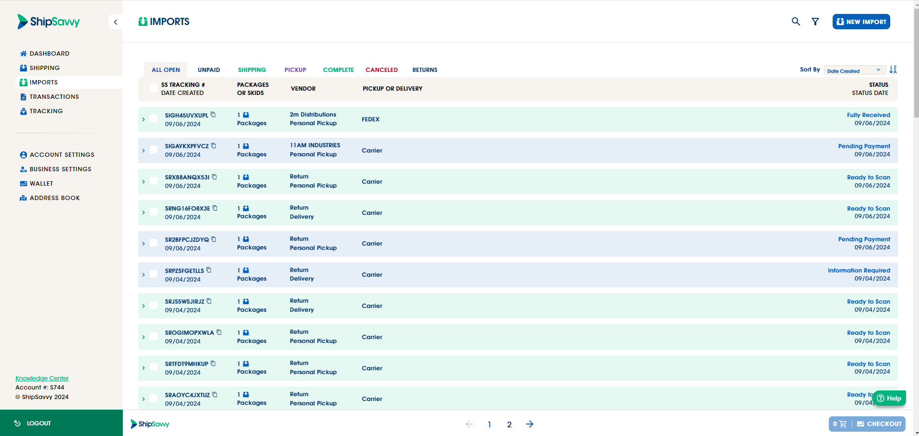Click package icon in SRTFDT9MHKUP row
Viewport: 919px width, 436px height.
point(246,364)
